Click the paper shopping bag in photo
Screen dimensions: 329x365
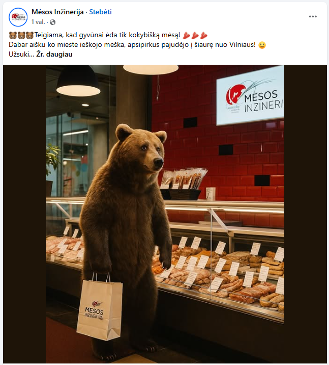(x=99, y=306)
